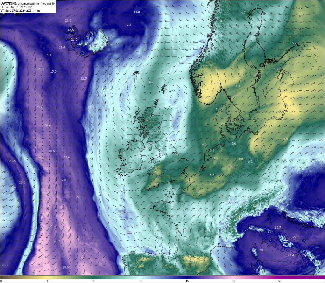
Task: Click the 5.0 value near Denmark
Action: tap(218, 109)
